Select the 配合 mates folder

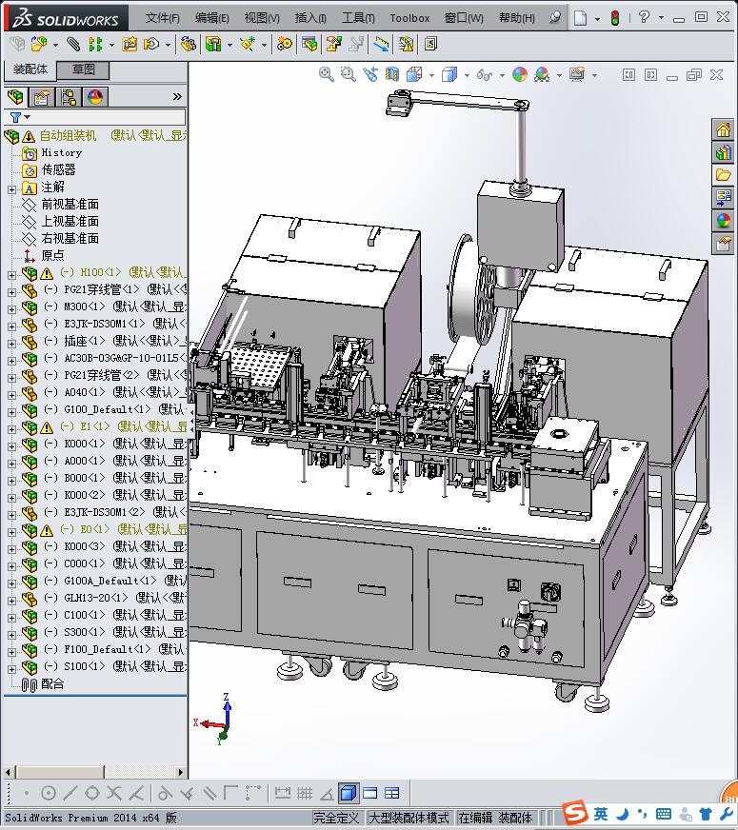point(52,684)
